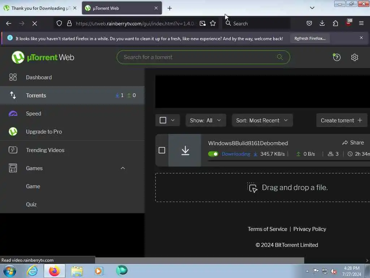Click the peers icon showing 3
370x278 pixels.
coord(331,154)
